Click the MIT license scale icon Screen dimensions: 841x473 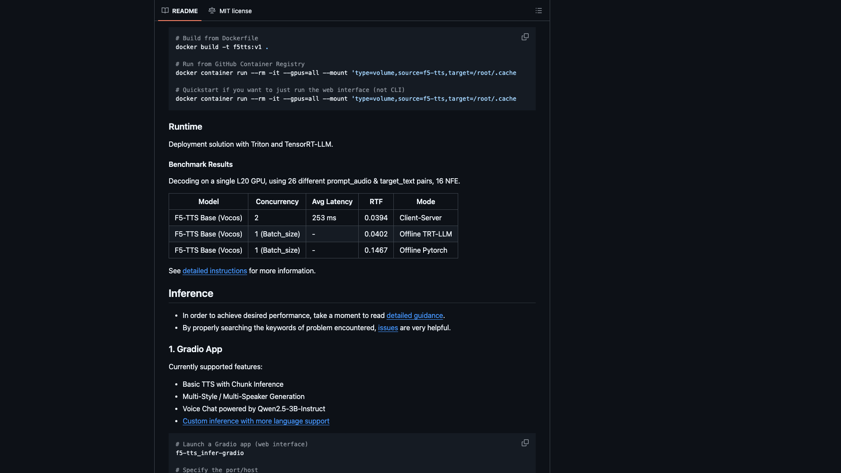[212, 11]
